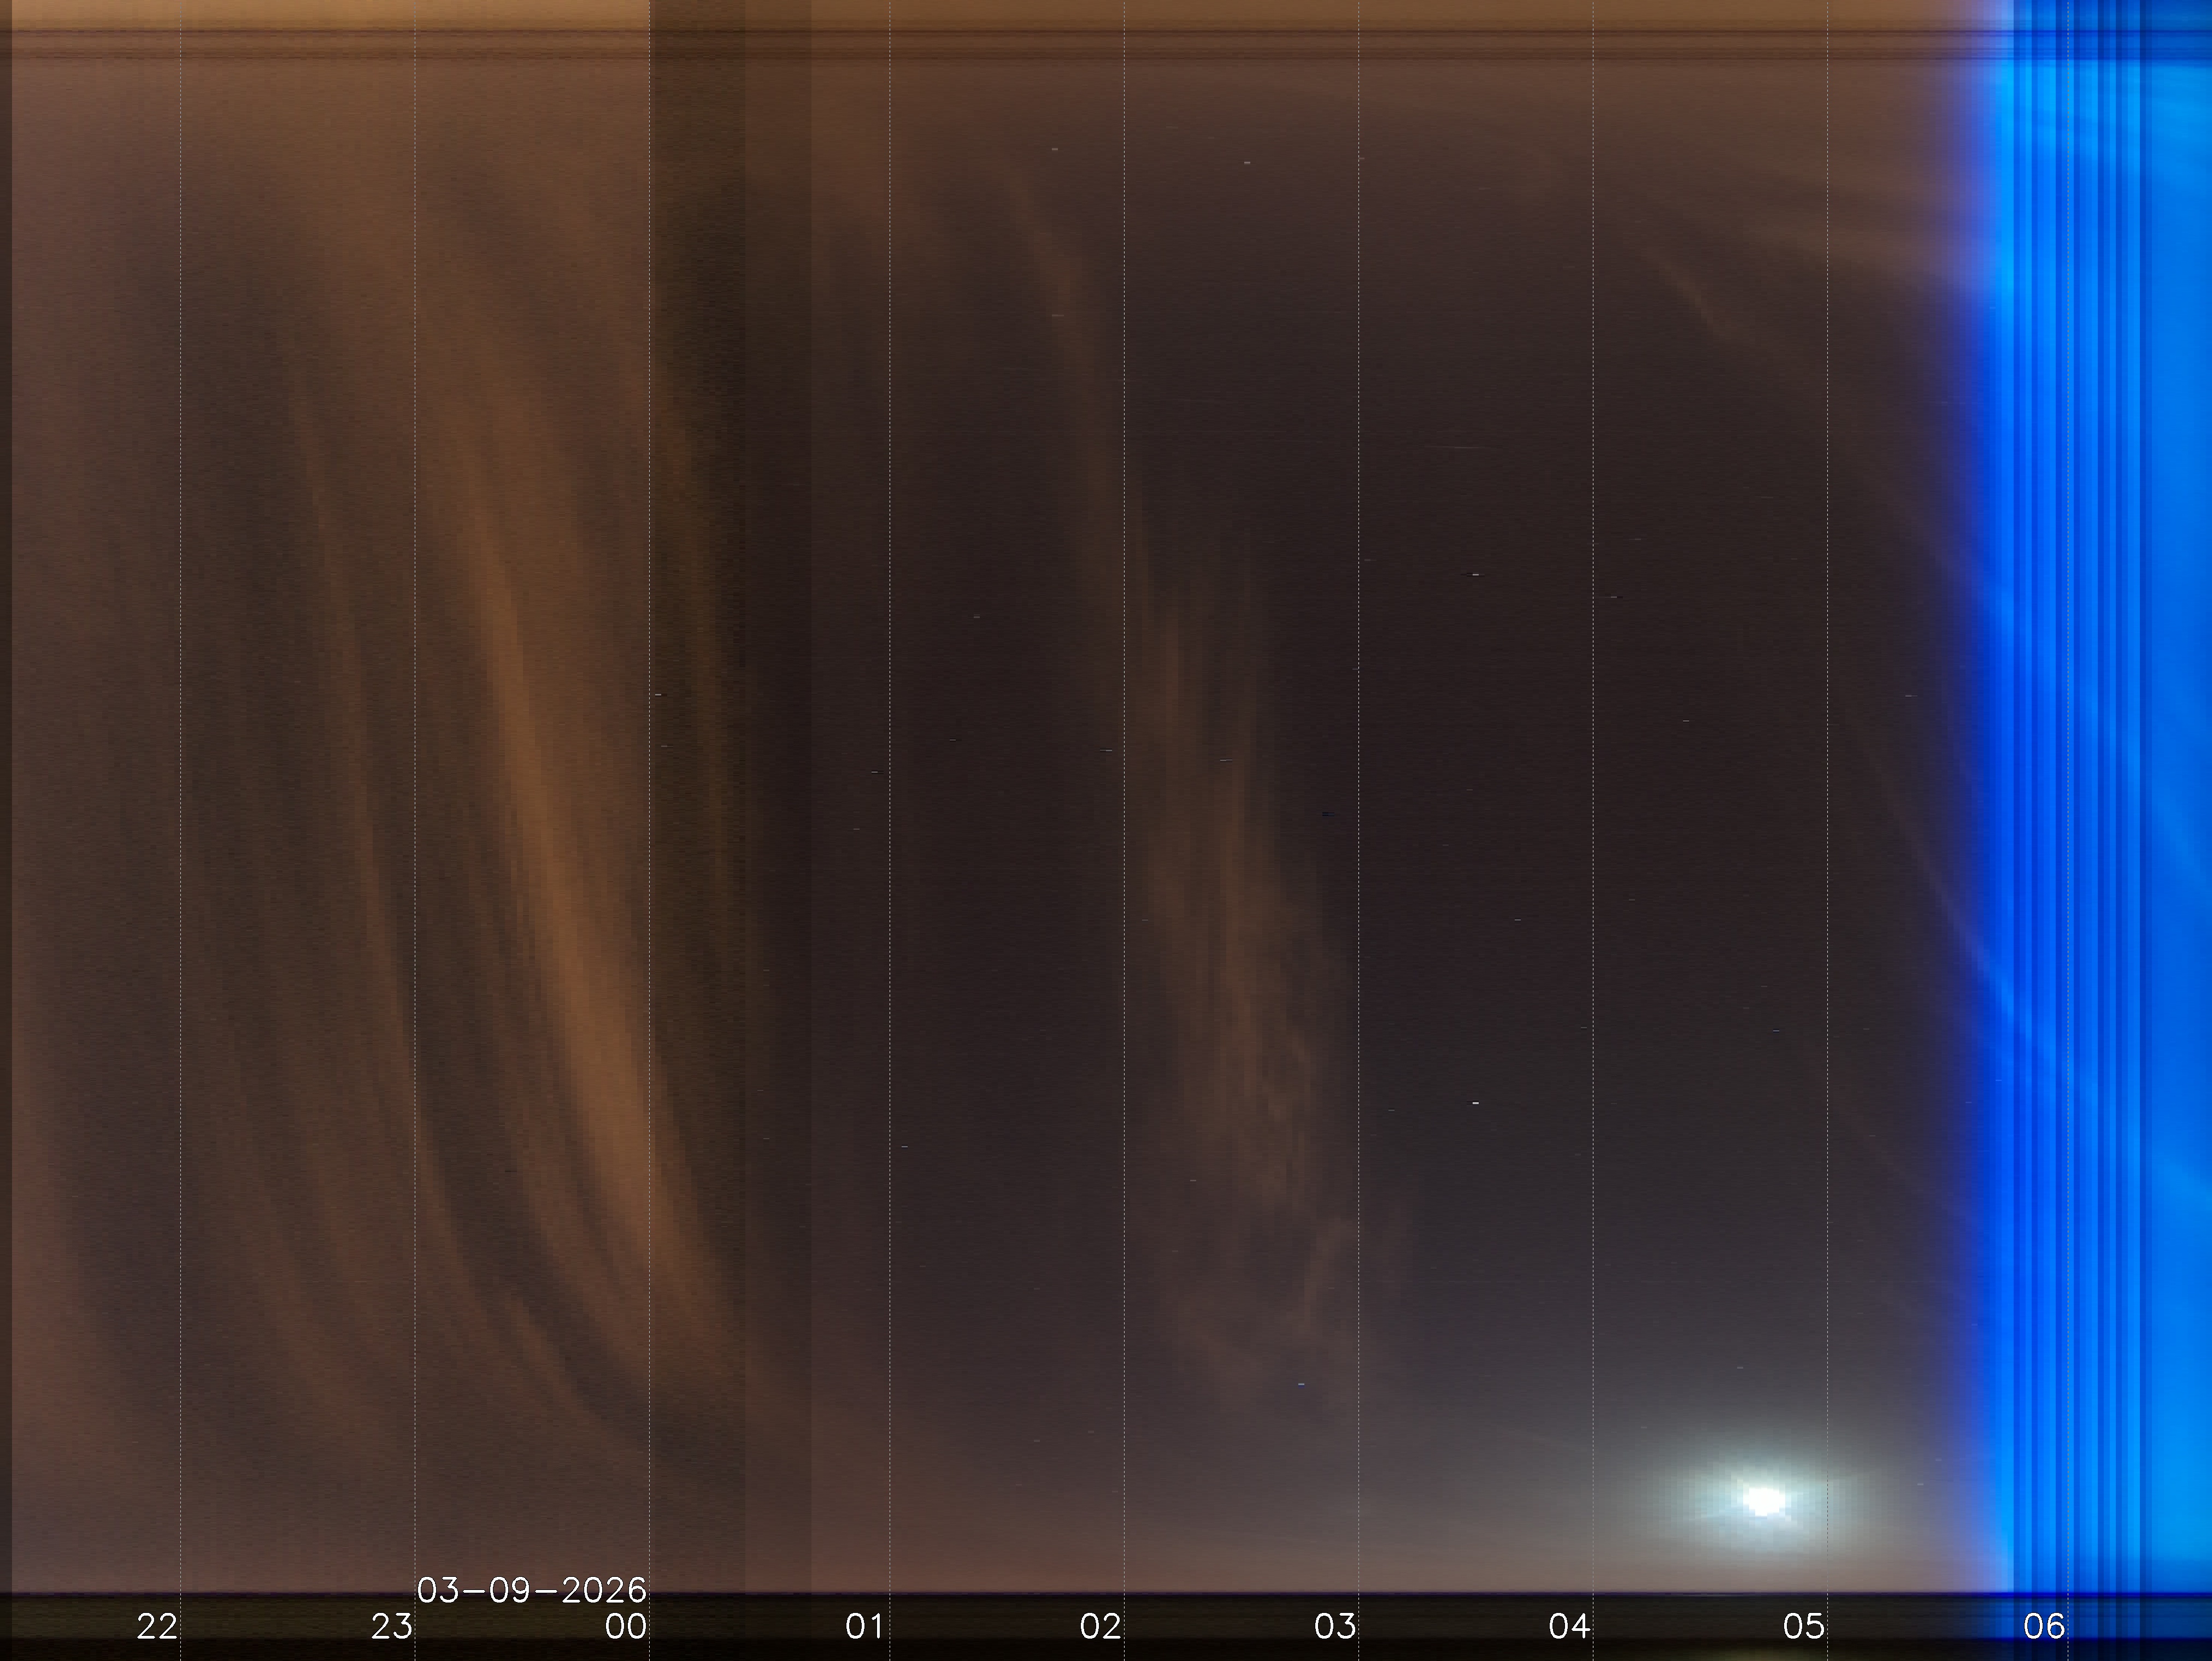Click the 01 hour label

864,1626
